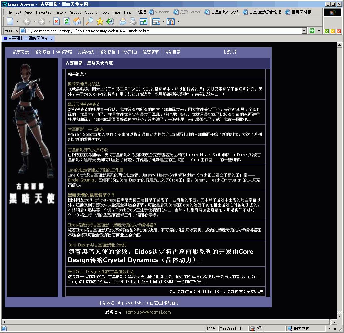Screen dimensions: 344x333
Task: Open the Favorites menu
Action: [43, 12]
